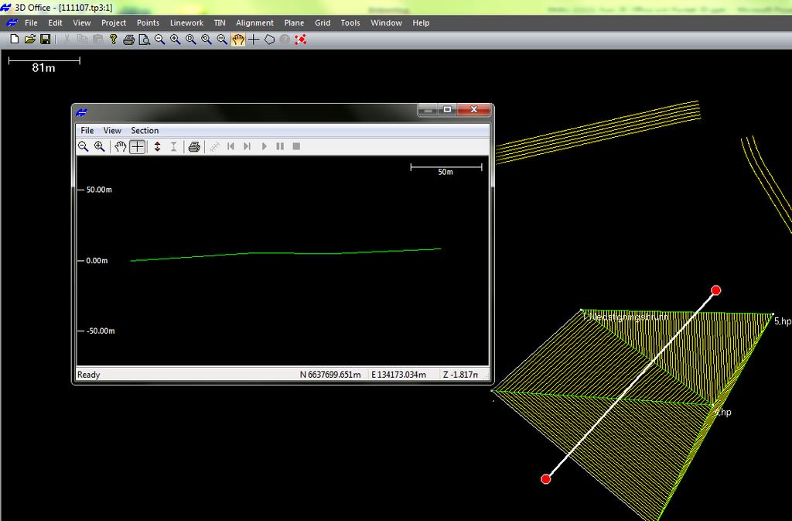Click the 50.00m elevation axis label
Screen dimensions: 792x521
coord(99,190)
